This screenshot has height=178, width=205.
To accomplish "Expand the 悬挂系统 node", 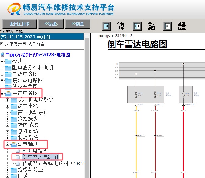I will [x=7, y=132].
